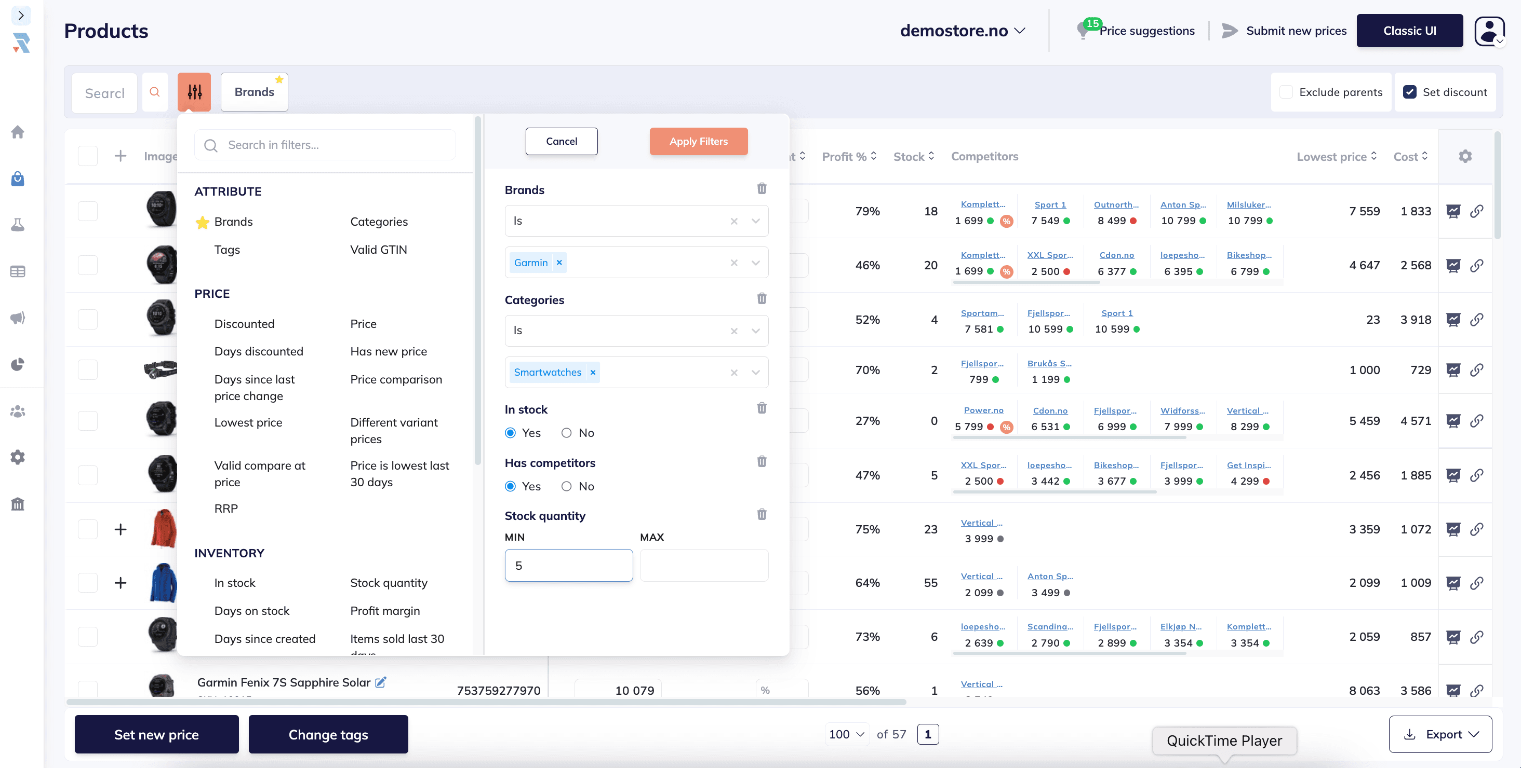The height and width of the screenshot is (768, 1521).
Task: Open the demostore.no store dropdown
Action: coord(962,31)
